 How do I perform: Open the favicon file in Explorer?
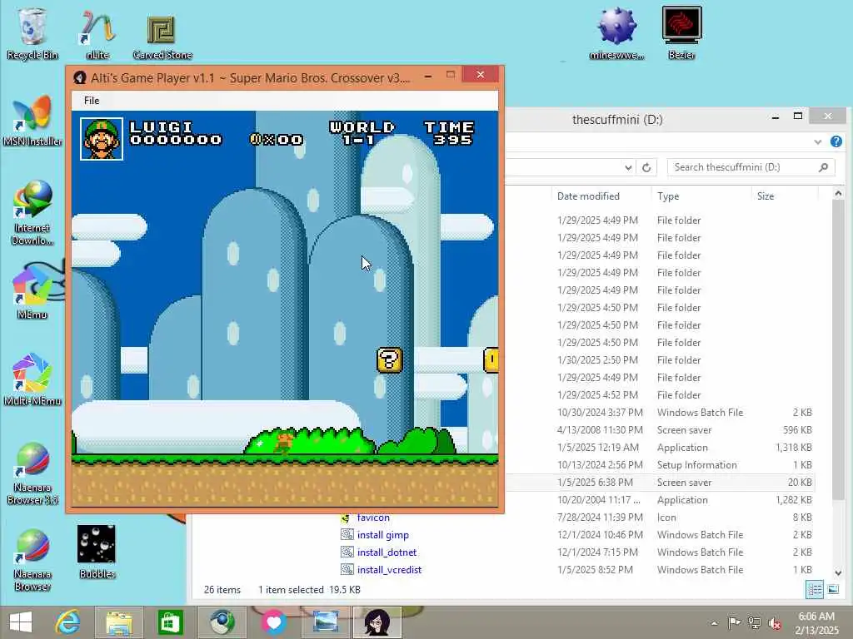[x=373, y=518]
